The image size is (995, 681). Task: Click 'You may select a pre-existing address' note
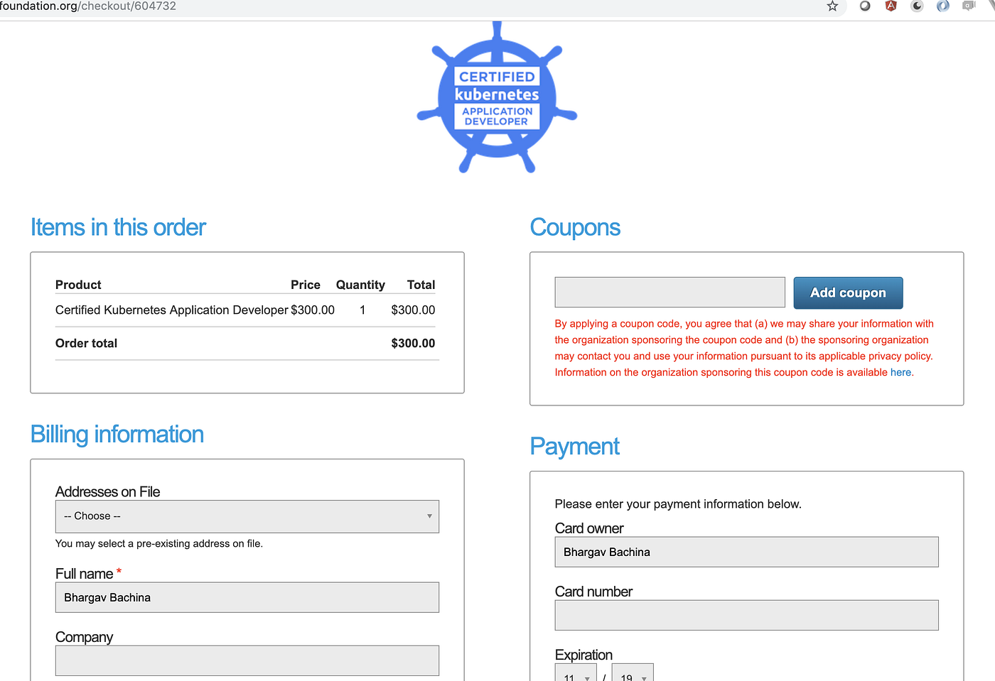(x=159, y=543)
